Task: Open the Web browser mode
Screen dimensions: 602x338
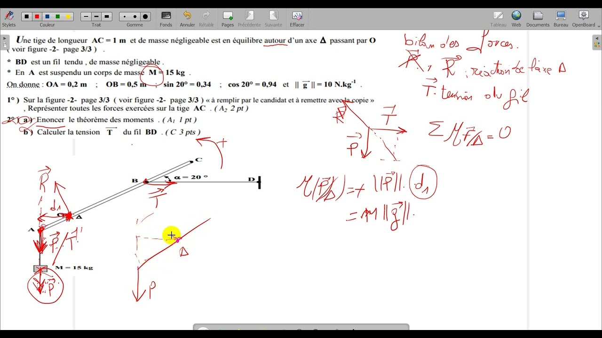Action: pos(516,19)
